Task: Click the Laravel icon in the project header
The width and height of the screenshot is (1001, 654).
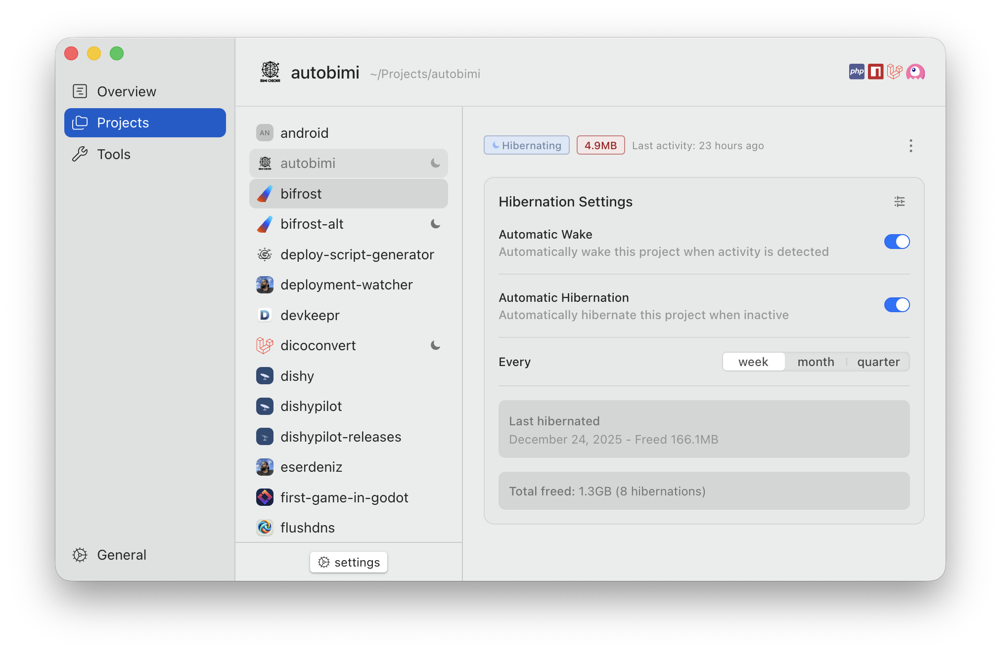Action: pyautogui.click(x=895, y=72)
